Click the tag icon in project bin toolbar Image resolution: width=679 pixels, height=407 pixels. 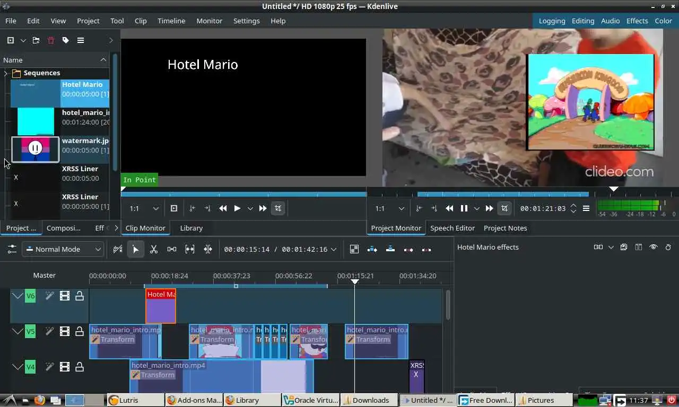point(66,40)
